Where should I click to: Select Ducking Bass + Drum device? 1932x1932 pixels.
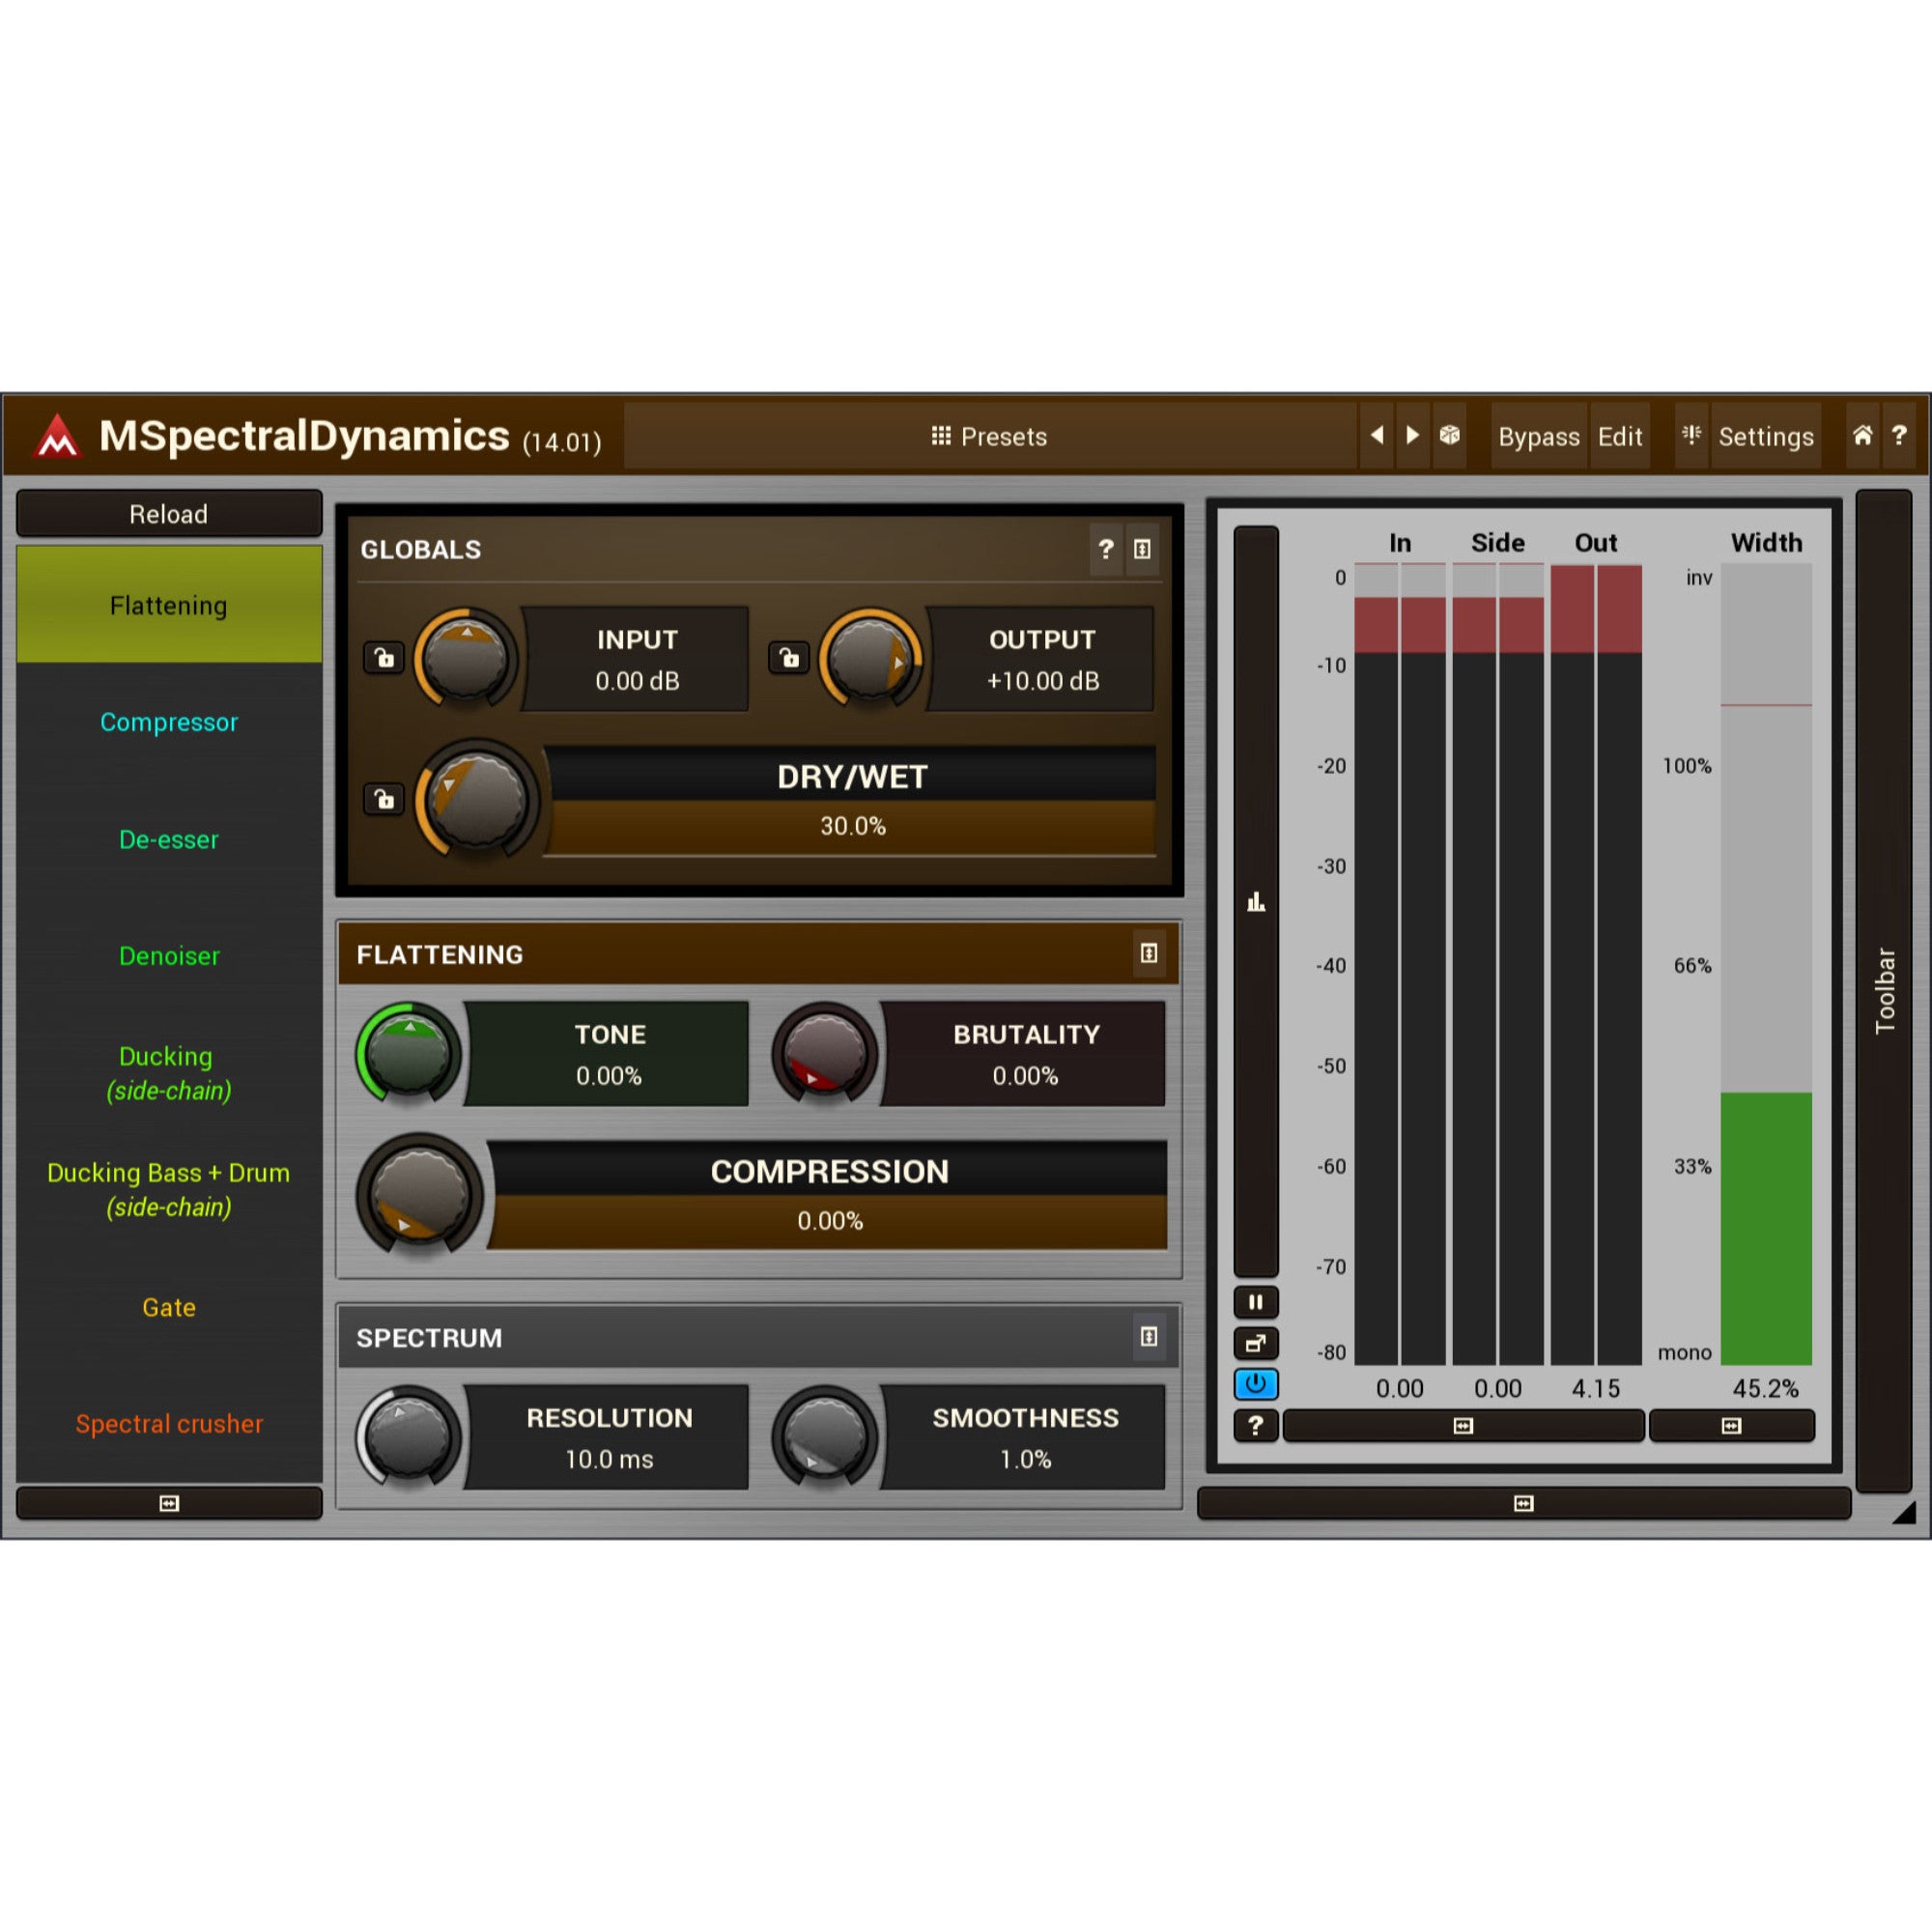(x=169, y=1189)
